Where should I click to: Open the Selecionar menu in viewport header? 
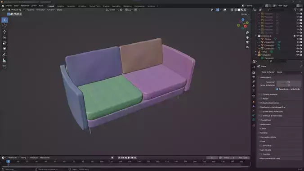(40, 10)
